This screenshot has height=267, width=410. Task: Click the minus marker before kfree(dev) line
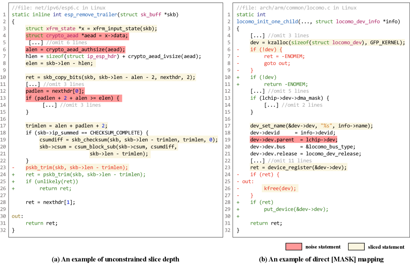pyautogui.click(x=238, y=188)
